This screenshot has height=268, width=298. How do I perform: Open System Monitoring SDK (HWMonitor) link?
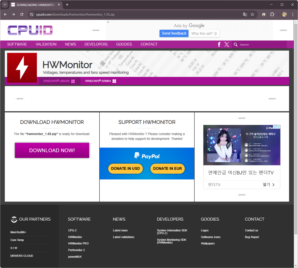(172, 241)
